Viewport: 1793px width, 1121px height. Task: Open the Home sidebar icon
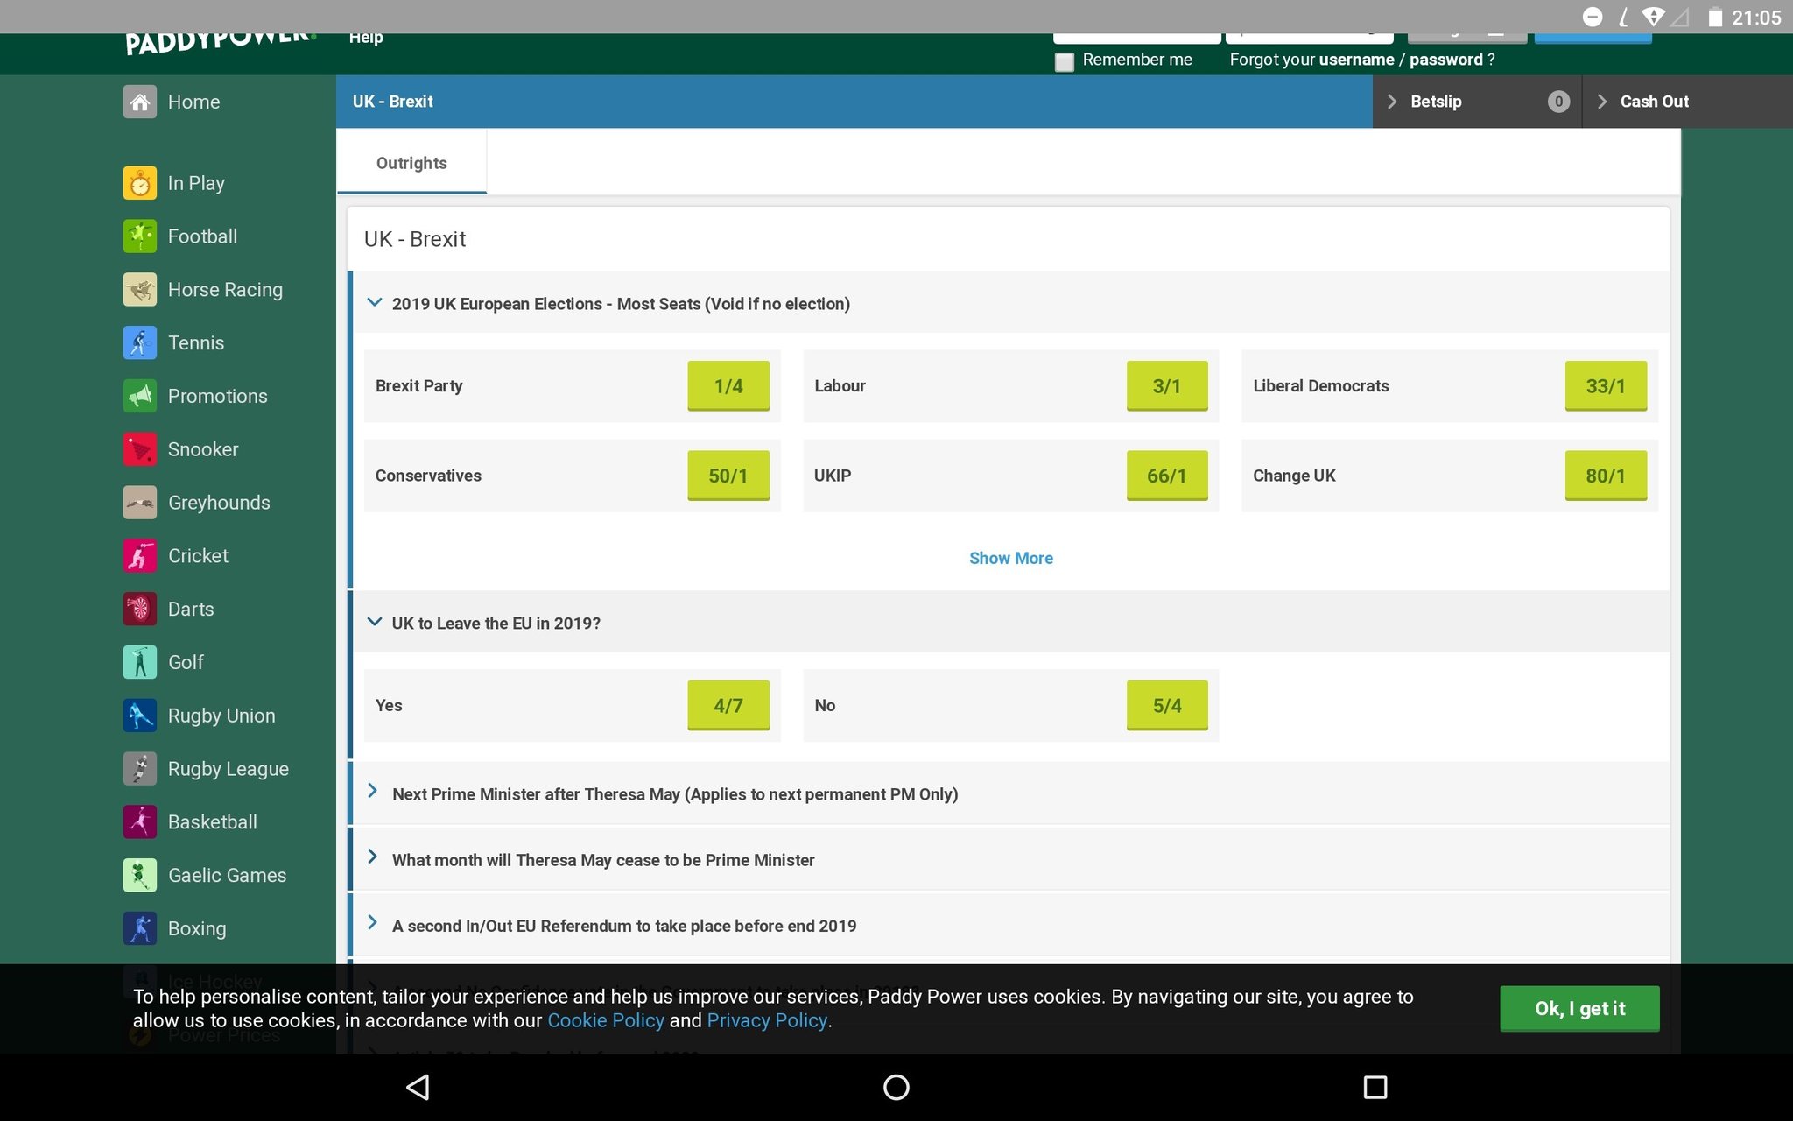point(140,102)
